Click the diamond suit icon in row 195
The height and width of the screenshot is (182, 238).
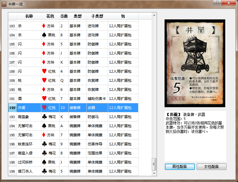pos(44,135)
